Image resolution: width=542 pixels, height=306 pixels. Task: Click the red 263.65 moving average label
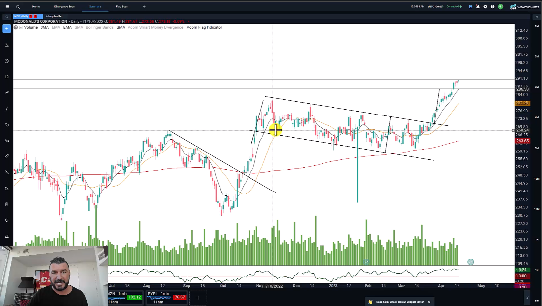[522, 141]
